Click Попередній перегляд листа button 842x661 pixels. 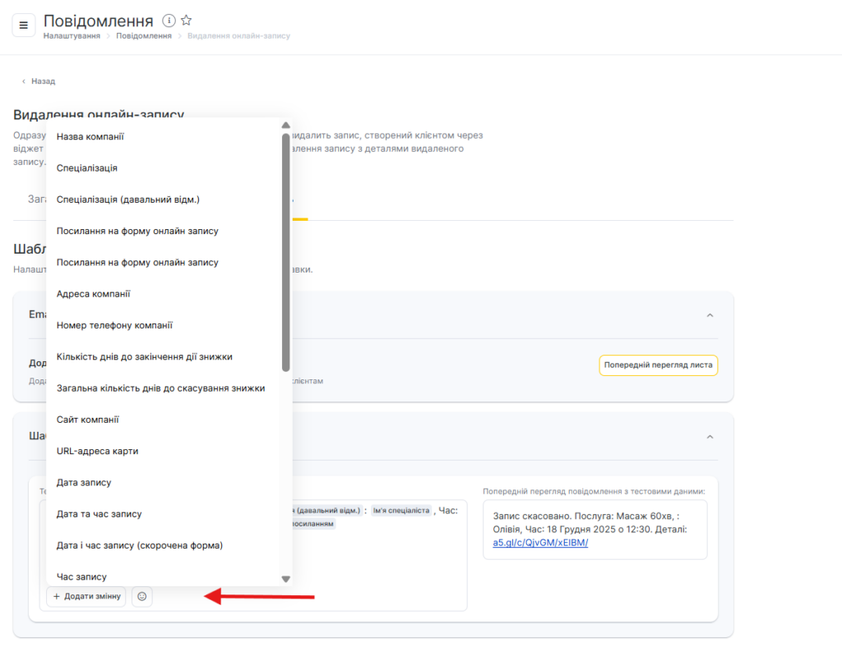pyautogui.click(x=658, y=365)
